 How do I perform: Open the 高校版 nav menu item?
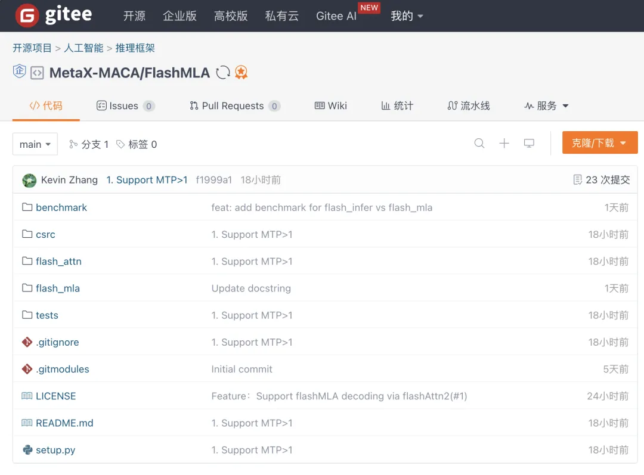click(x=231, y=16)
